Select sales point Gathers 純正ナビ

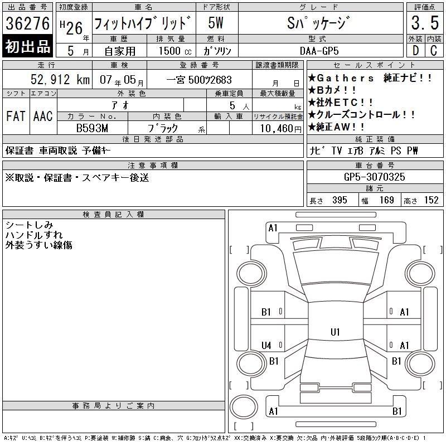pyautogui.click(x=370, y=77)
